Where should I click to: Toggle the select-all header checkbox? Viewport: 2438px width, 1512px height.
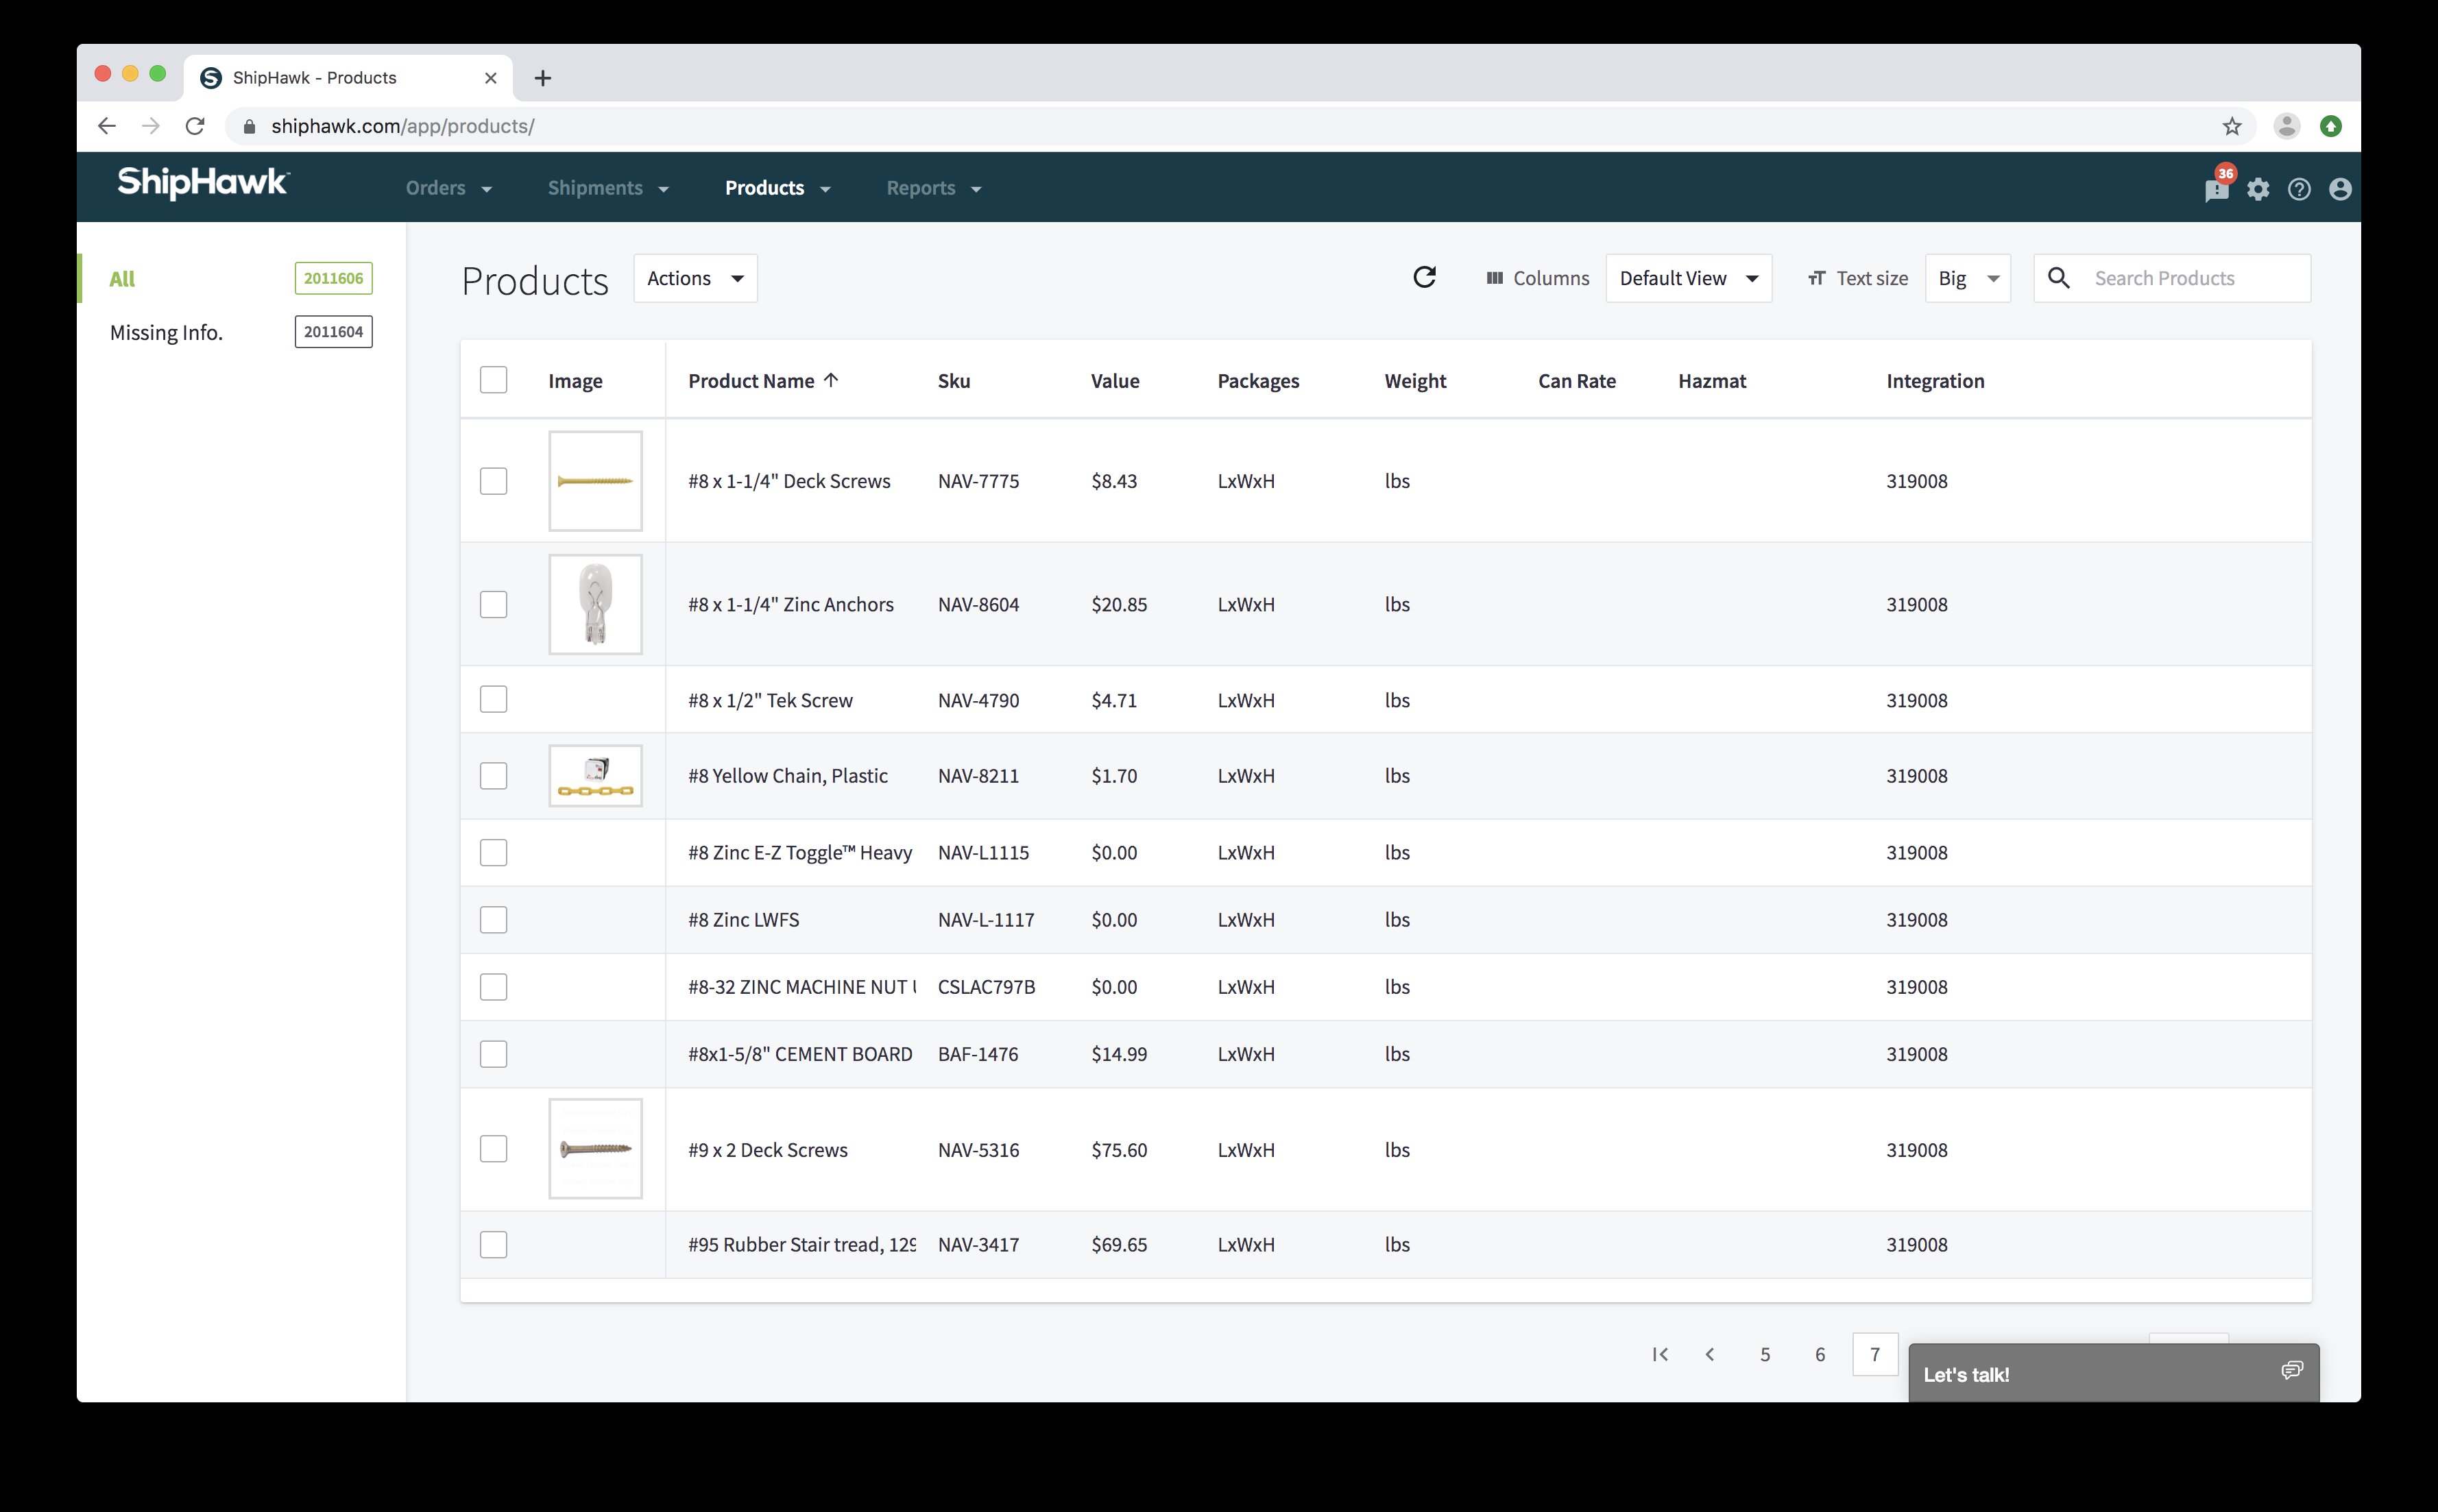click(493, 380)
